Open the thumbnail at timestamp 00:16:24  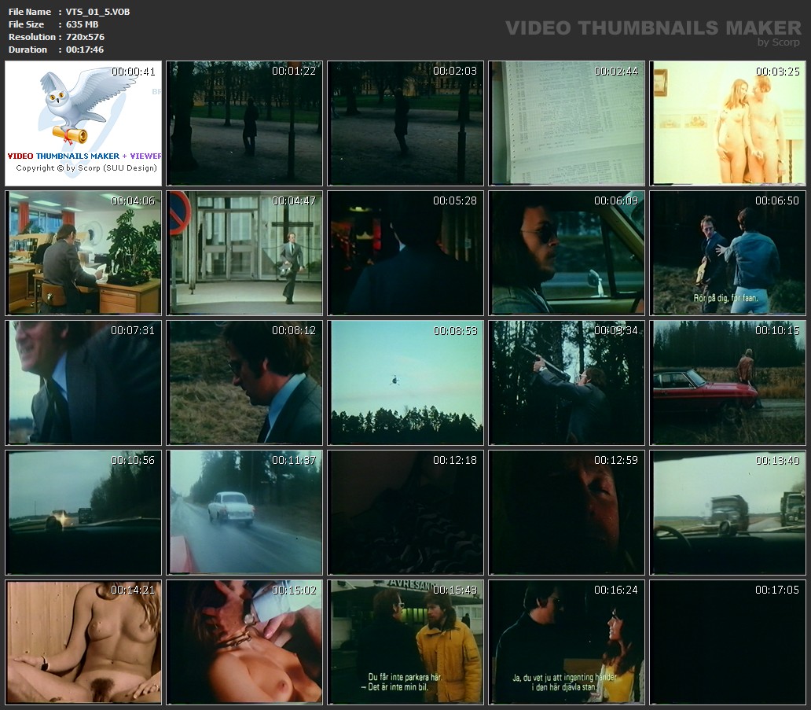click(x=566, y=642)
